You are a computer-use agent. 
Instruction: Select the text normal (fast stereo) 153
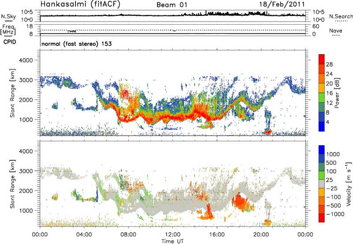point(76,44)
